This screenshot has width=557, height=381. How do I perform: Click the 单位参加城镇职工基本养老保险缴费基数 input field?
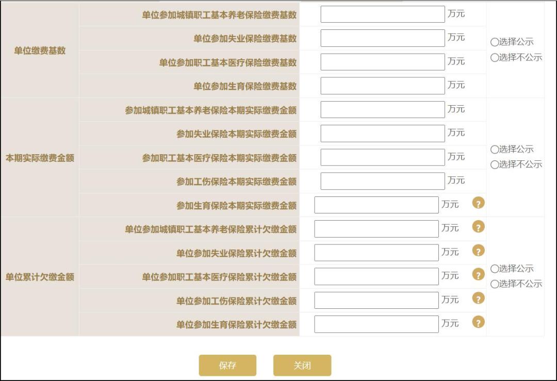(x=383, y=14)
